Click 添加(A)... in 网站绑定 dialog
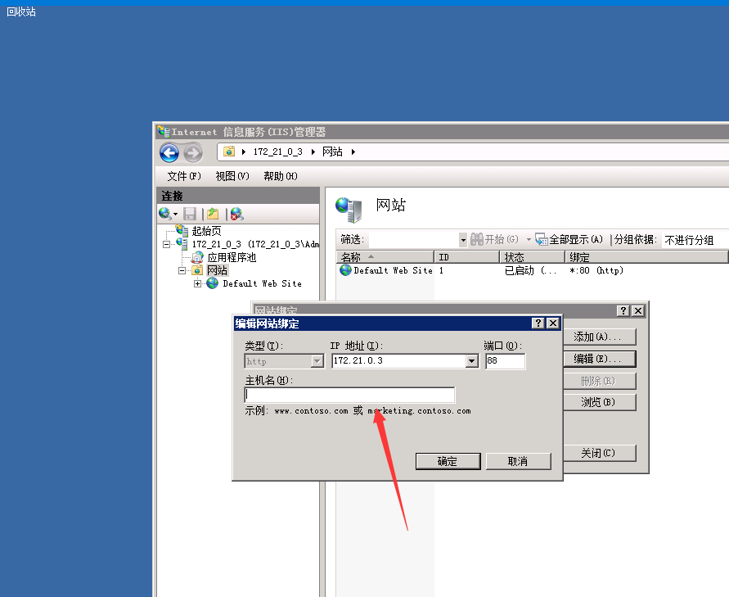 point(598,337)
